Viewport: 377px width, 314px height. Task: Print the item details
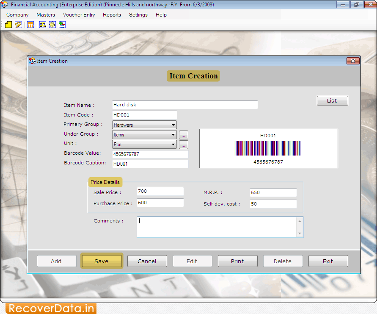[237, 261]
